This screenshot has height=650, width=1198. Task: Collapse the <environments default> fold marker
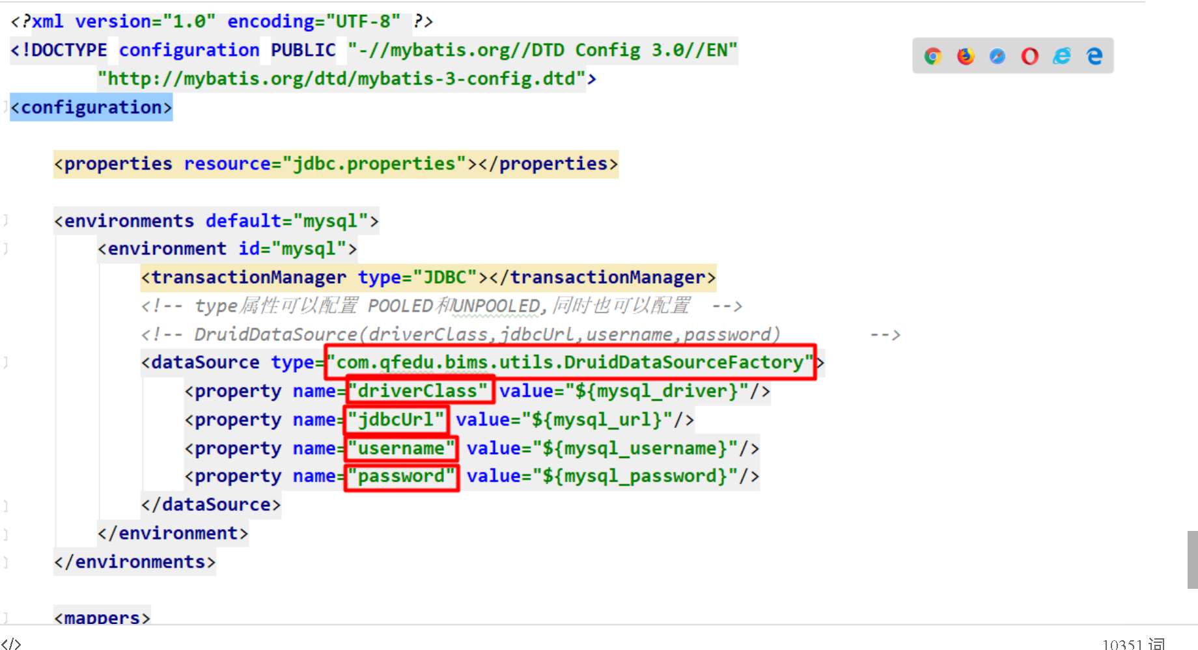[5, 221]
